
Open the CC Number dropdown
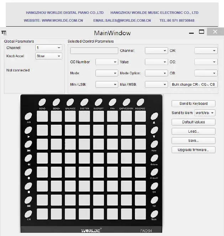click(x=106, y=62)
